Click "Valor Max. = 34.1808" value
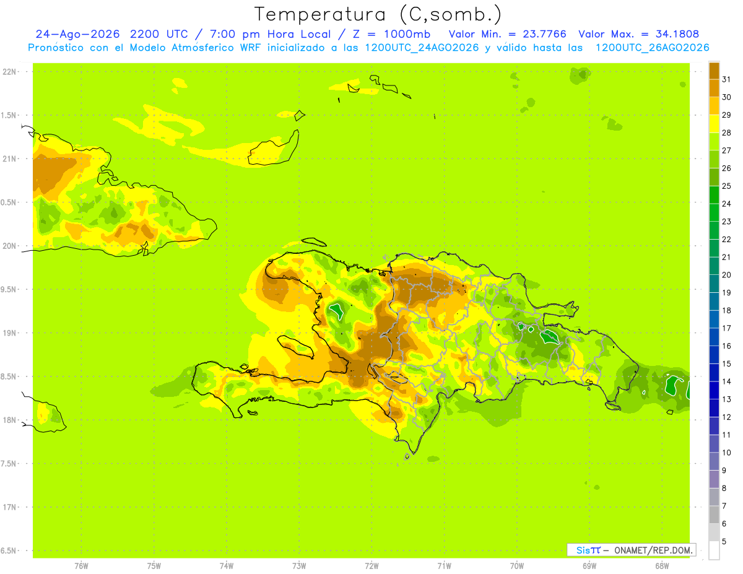Screen dimensions: 743x574 [x=638, y=34]
